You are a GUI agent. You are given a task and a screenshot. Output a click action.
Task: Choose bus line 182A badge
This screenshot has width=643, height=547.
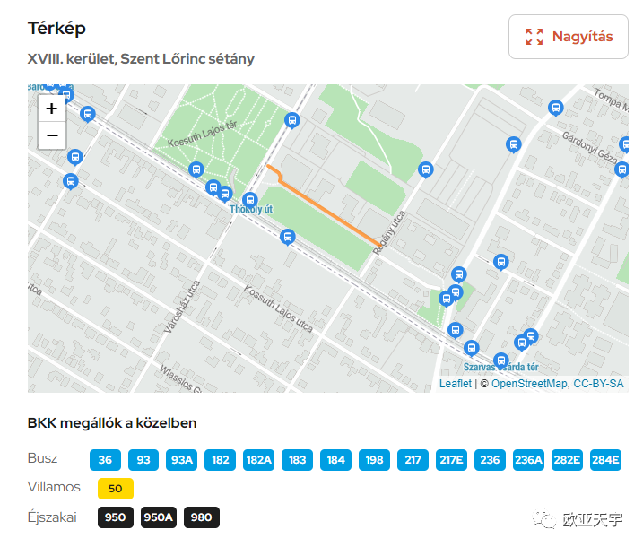pos(259,460)
